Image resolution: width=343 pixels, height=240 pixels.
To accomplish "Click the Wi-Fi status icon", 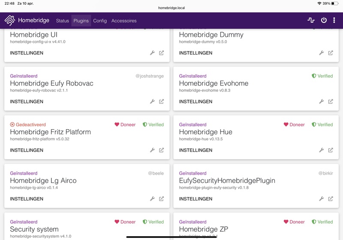I will [x=319, y=3].
